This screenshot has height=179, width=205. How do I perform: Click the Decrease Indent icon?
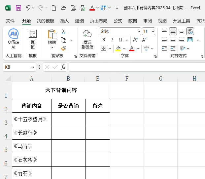pyautogui.click(x=164, y=49)
